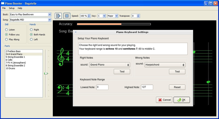Viewport: 219px width, 119px height.
Task: Select the Listen skill option
Action: (x=7, y=30)
